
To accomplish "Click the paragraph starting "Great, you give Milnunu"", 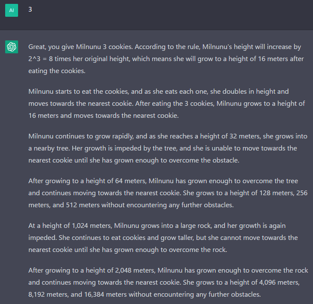I will click(x=166, y=58).
